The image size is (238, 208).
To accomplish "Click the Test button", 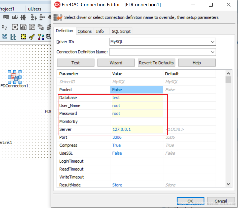I will point(76,63).
